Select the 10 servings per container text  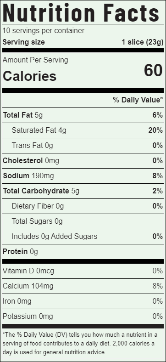click(44, 31)
